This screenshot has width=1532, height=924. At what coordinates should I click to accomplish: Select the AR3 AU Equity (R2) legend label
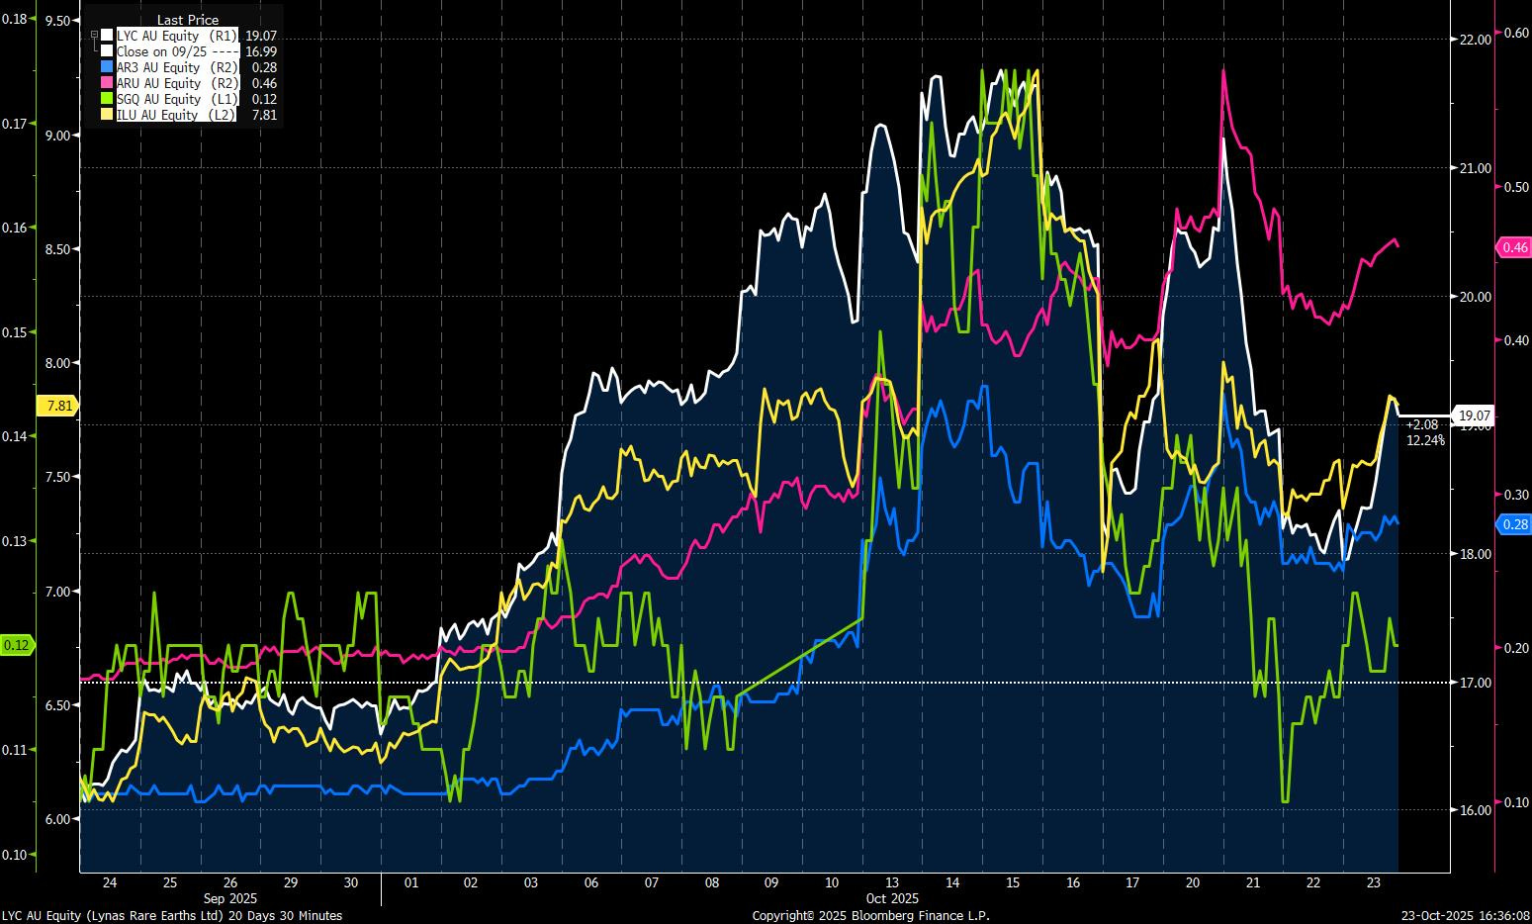pyautogui.click(x=177, y=67)
